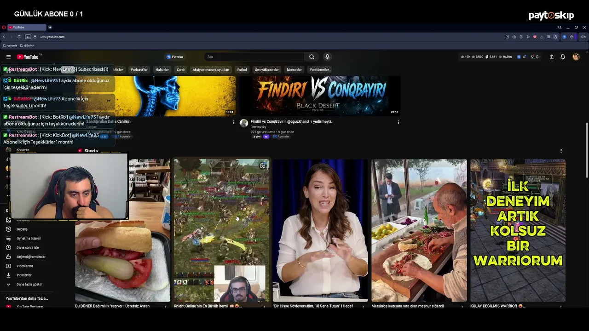This screenshot has height=331, width=589.
Task: Play the Findiri vs ConqBayırı thumbnail
Action: 320,96
